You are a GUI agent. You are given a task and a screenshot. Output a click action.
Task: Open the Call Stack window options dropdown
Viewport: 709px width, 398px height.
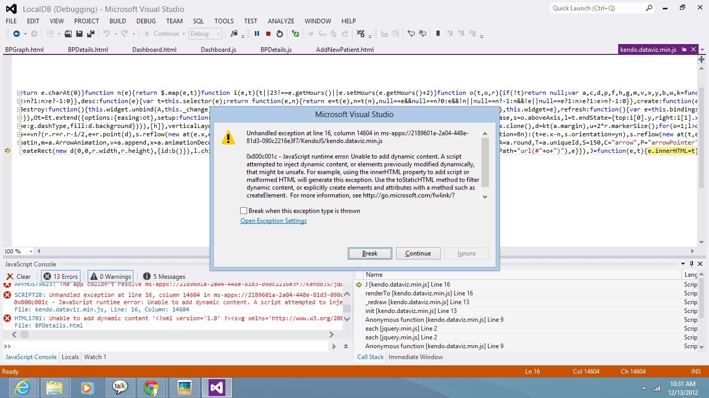tap(684, 264)
